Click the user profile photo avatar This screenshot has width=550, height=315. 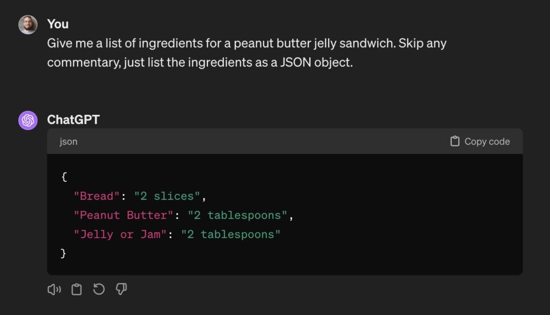pos(28,25)
